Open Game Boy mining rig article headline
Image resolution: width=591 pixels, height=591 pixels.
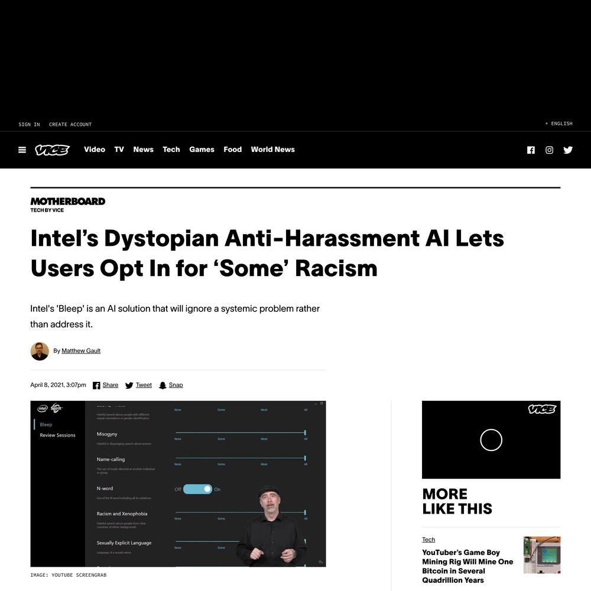[467, 566]
